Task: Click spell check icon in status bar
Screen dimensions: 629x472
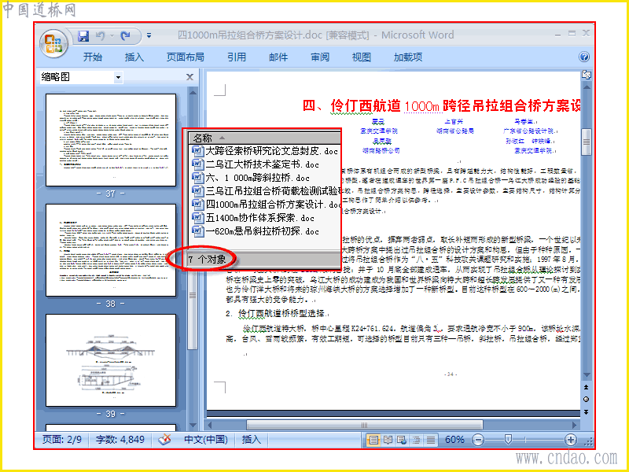Action: (x=165, y=440)
